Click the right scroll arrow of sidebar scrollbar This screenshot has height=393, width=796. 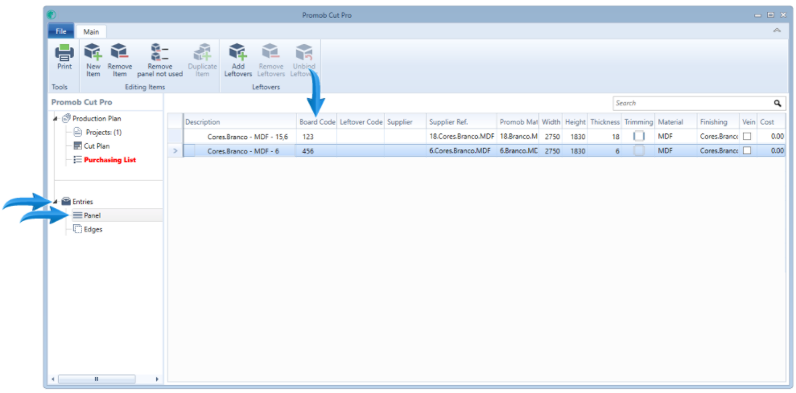tap(157, 379)
